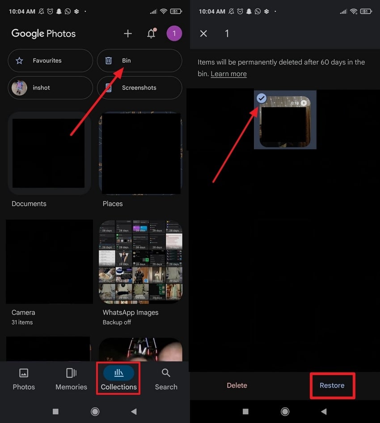The image size is (380, 423).
Task: Open the Favourites chip
Action: click(51, 60)
